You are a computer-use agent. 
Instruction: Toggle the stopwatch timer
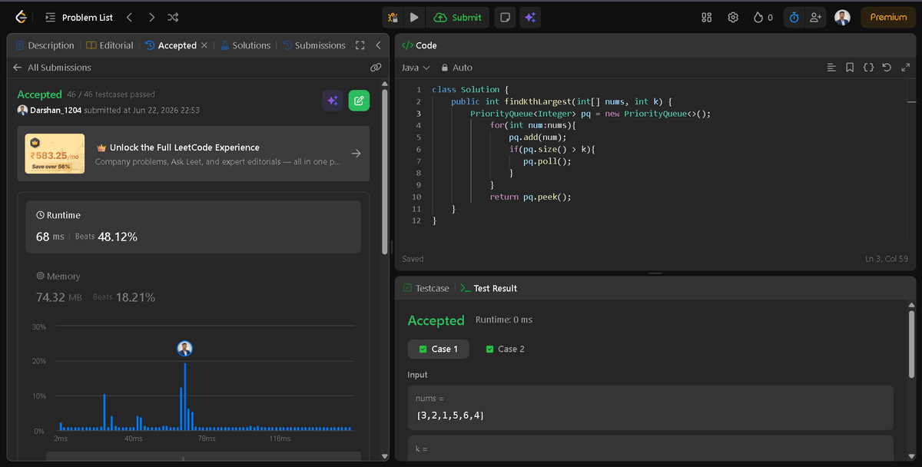tap(794, 17)
